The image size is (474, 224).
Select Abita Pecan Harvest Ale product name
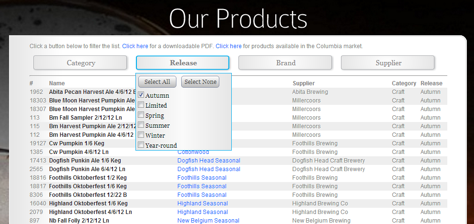(x=92, y=92)
